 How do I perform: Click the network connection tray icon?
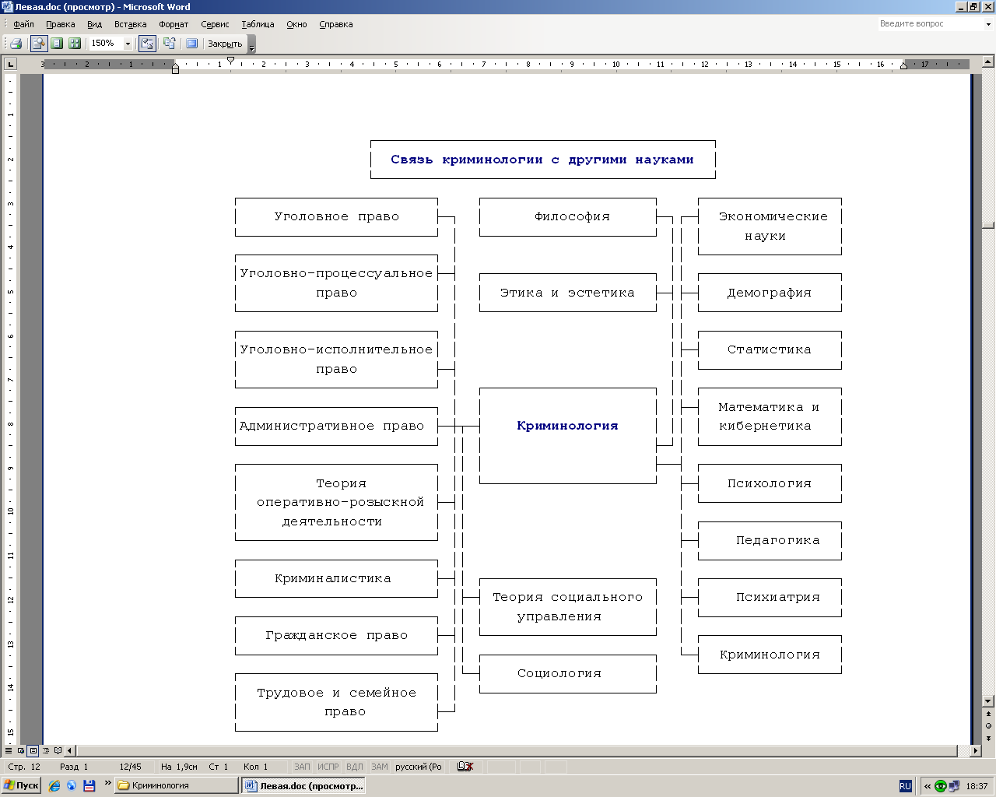pos(954,786)
